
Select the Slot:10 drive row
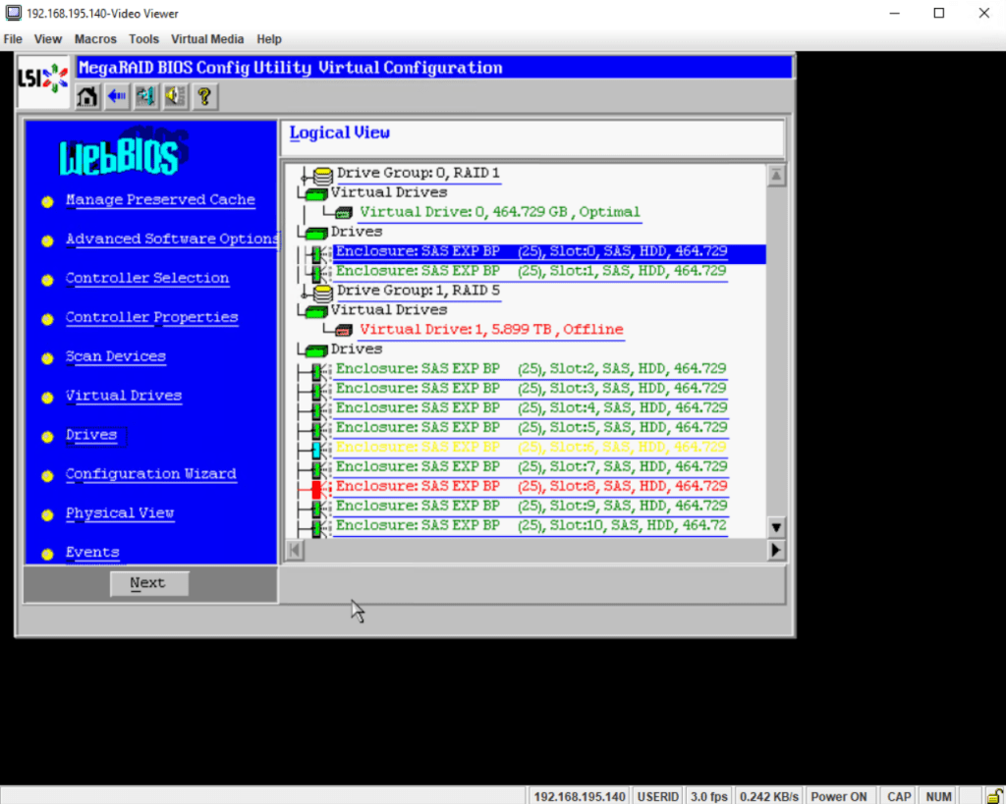click(531, 526)
